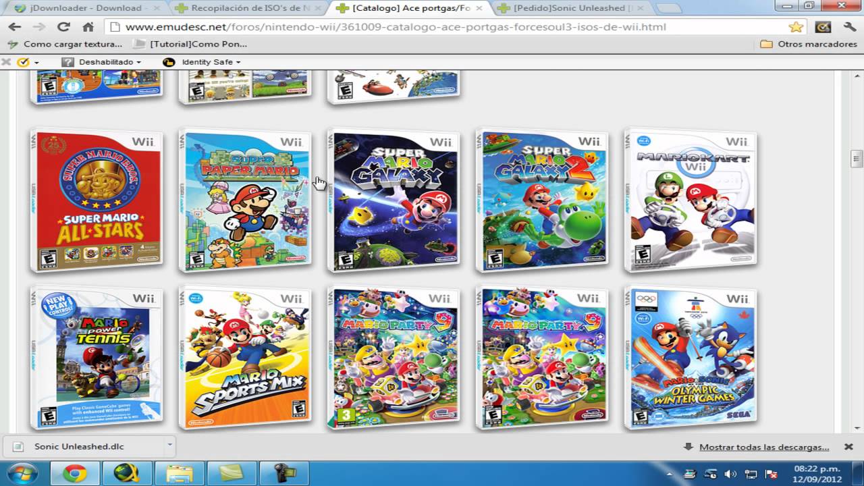
Task: Open the Chrome wrench menu
Action: click(850, 27)
